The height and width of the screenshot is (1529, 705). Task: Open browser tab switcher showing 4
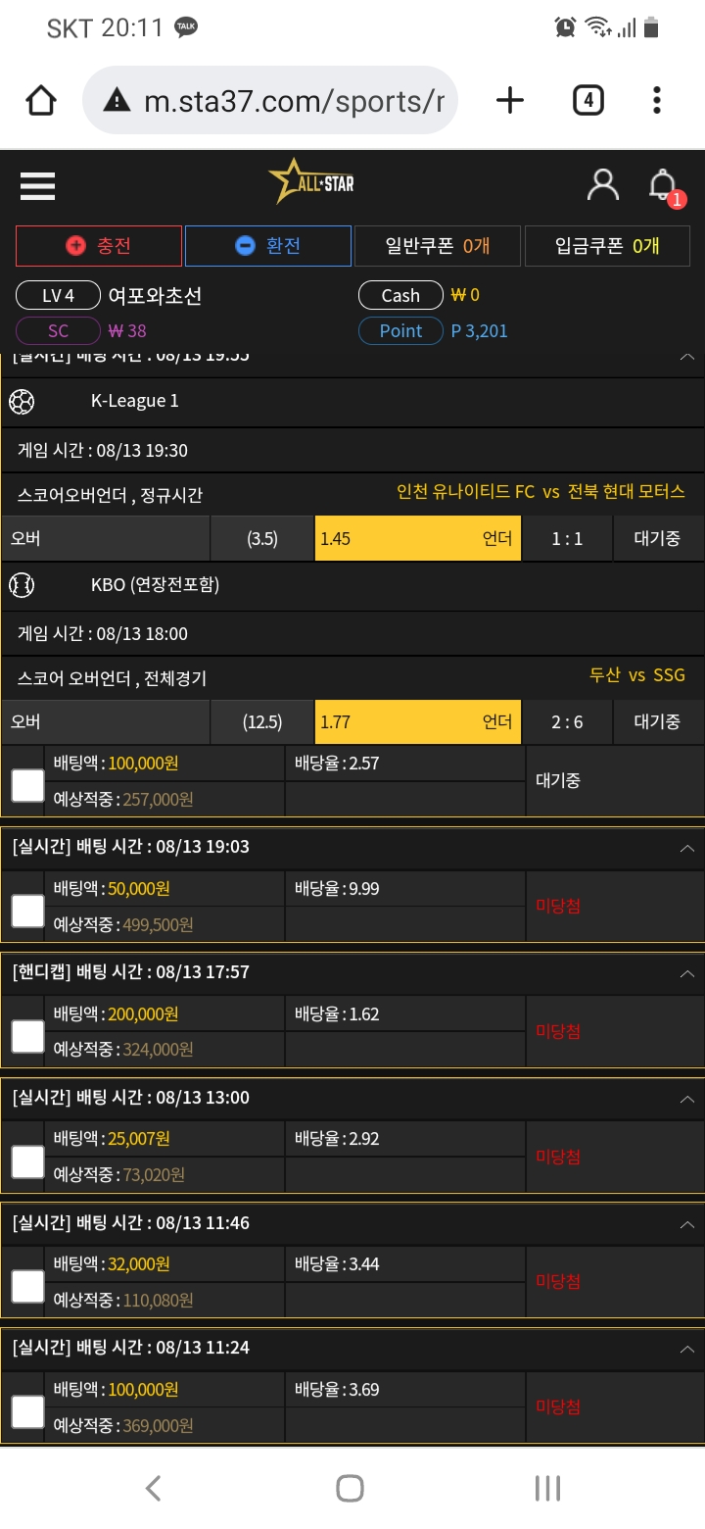587,100
